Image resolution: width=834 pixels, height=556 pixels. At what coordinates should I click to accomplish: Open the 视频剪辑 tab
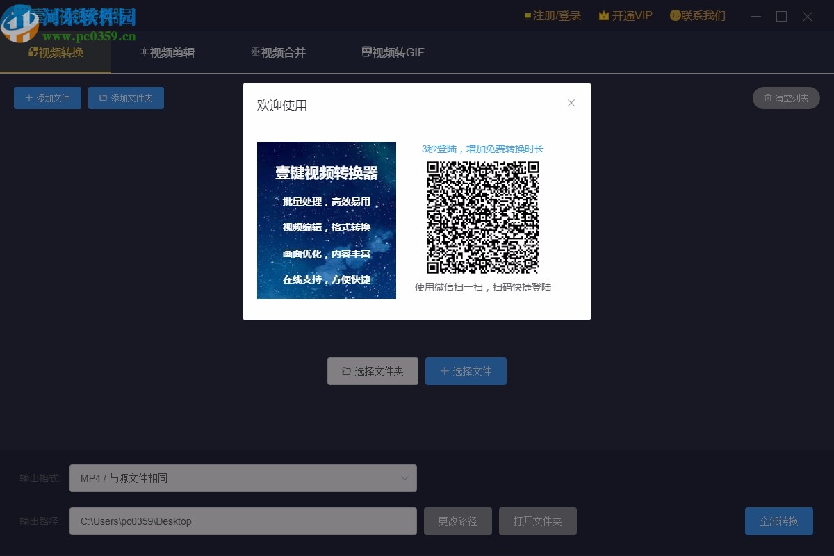167,52
